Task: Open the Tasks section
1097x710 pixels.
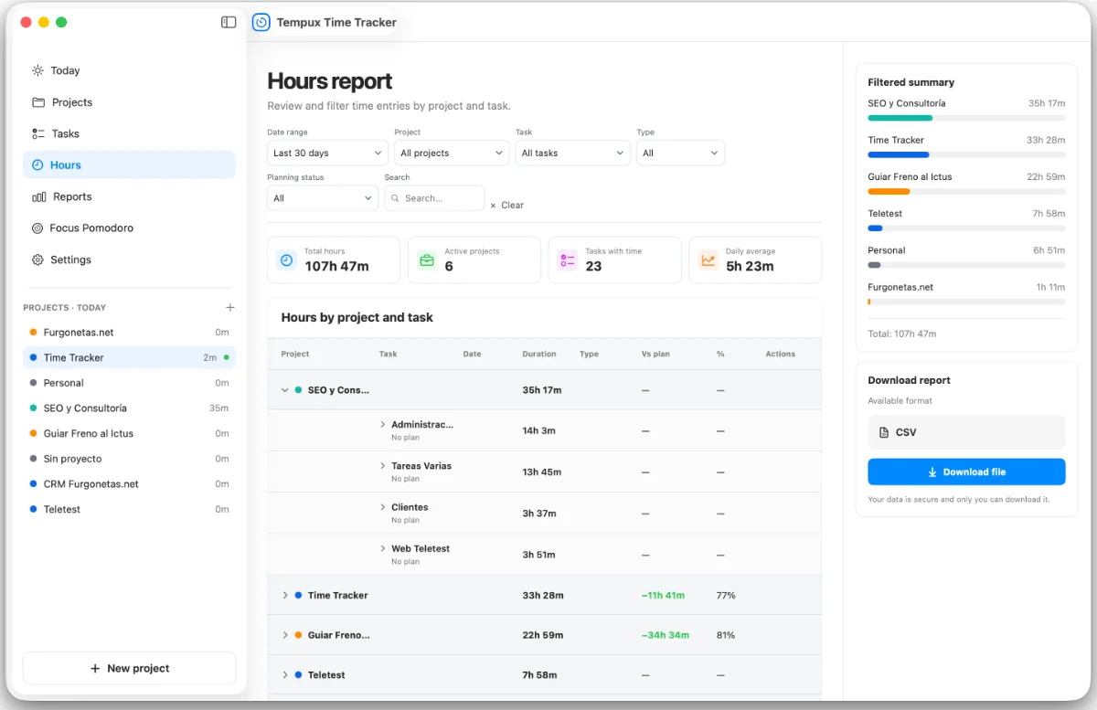Action: coord(129,133)
